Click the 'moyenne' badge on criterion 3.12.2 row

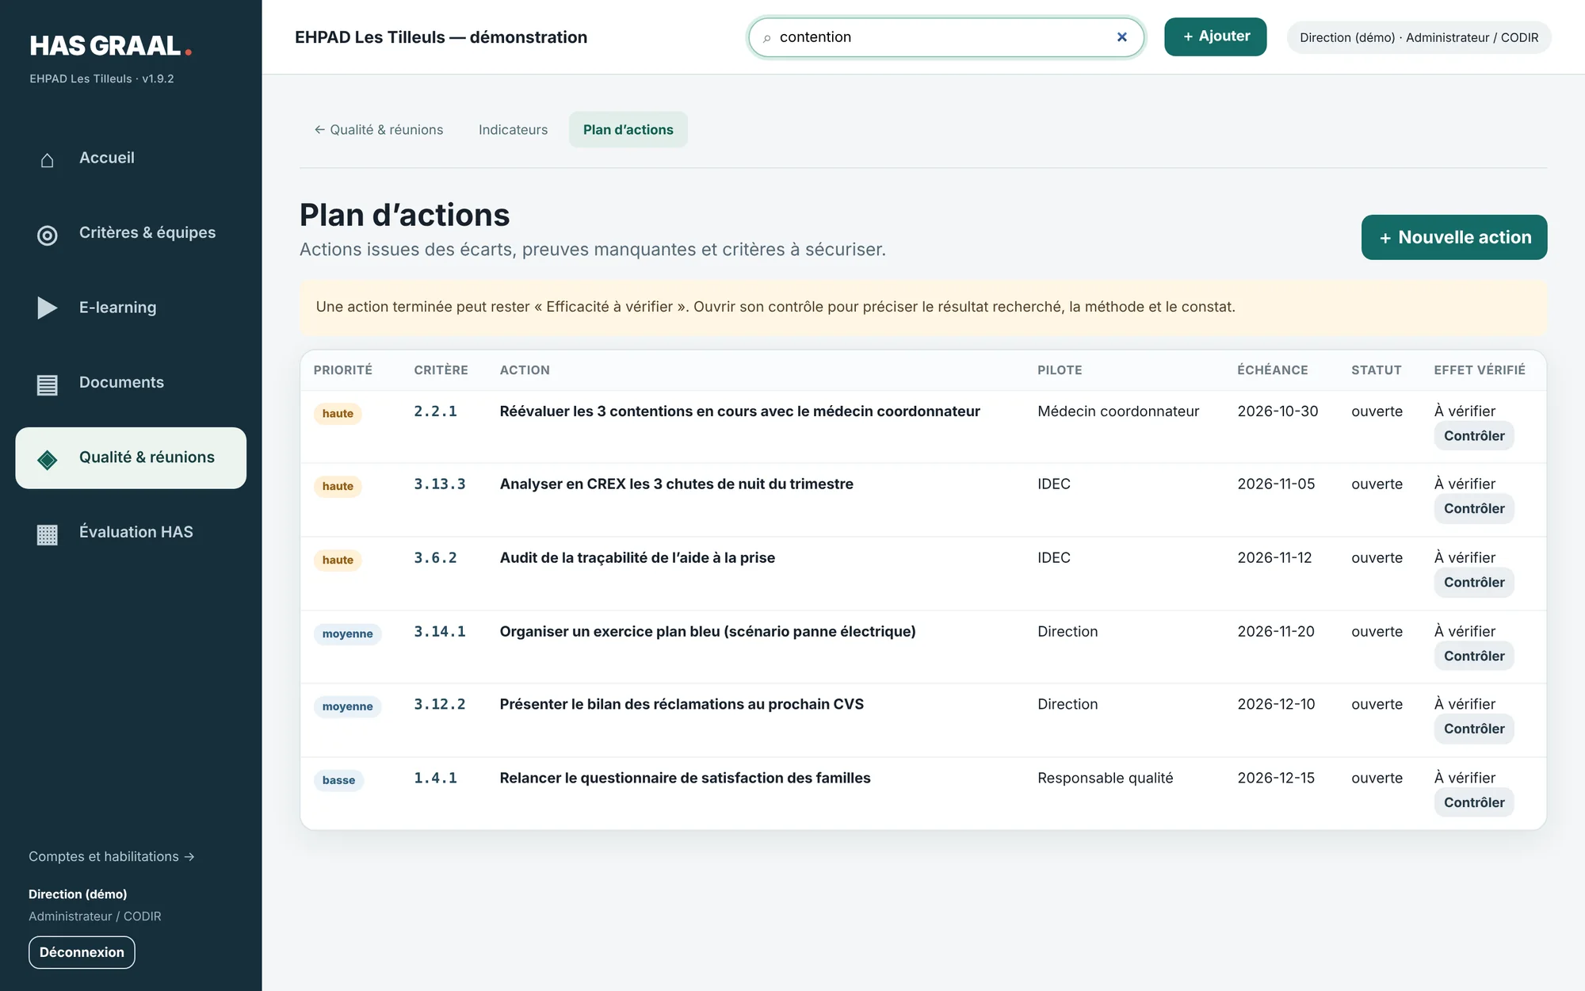[347, 707]
